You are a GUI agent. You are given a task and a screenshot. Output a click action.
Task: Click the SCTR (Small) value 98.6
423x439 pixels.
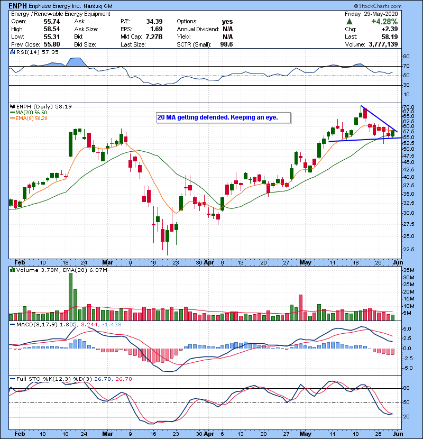click(x=226, y=44)
